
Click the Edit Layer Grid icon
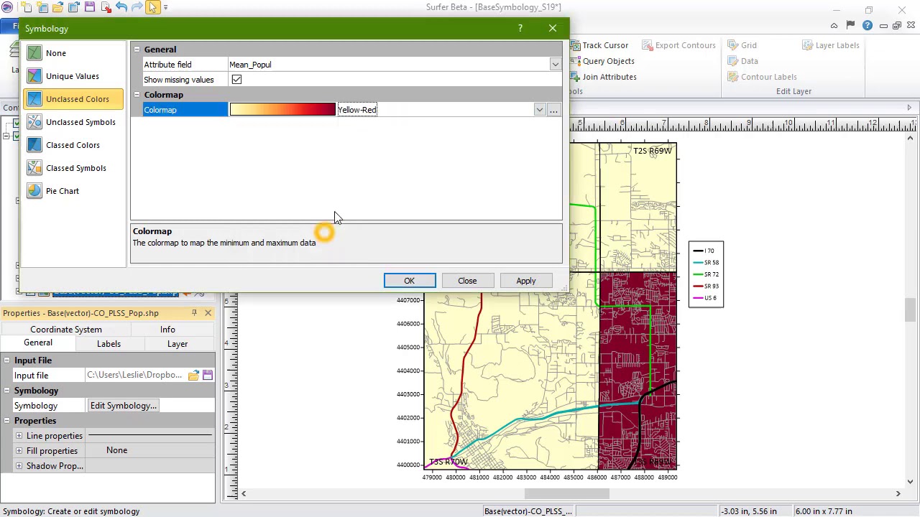733,45
